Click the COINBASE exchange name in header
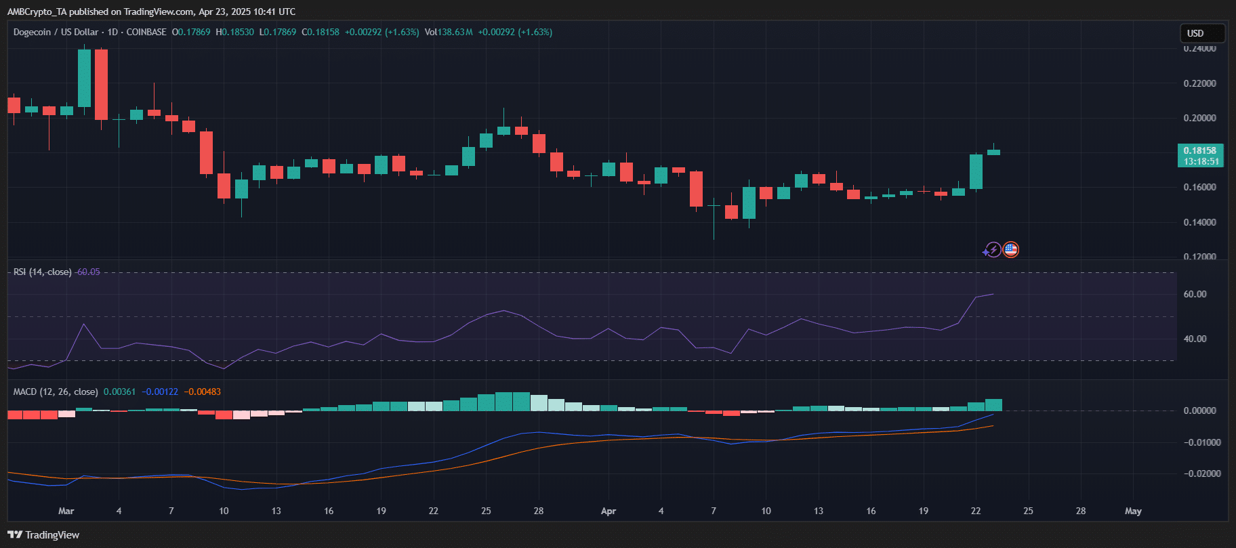The width and height of the screenshot is (1236, 548). pos(146,33)
